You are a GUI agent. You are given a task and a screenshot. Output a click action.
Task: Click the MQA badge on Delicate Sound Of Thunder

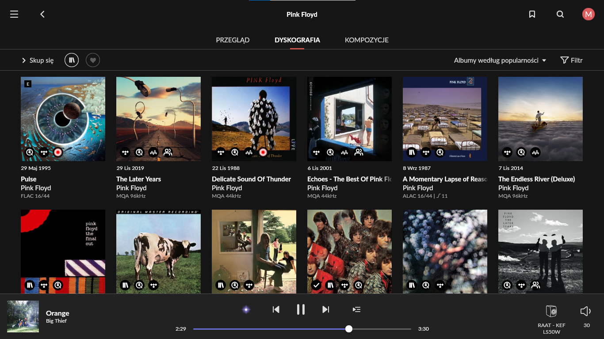(x=249, y=152)
